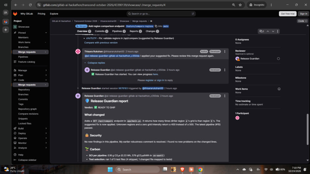The image size is (310, 174).
Task: Switch to the Pipelines tab
Action: click(119, 31)
